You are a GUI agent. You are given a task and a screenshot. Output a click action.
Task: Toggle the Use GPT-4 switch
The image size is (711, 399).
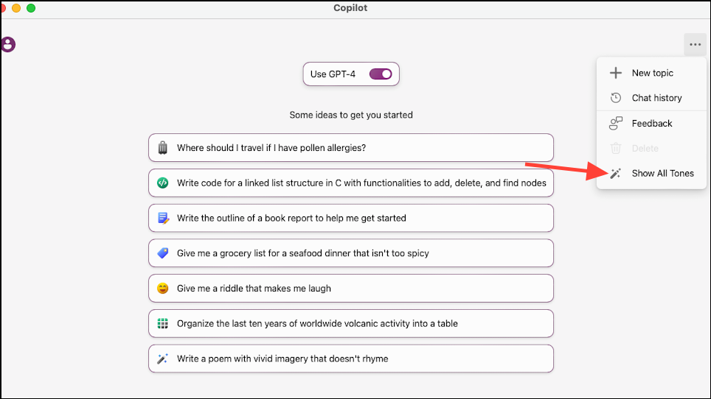381,74
